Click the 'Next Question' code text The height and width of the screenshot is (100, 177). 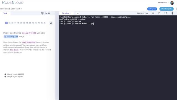click(29, 42)
